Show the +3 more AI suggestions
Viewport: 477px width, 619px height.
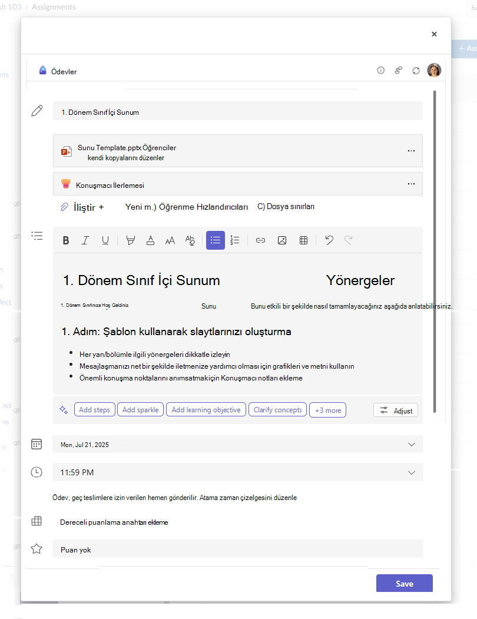click(328, 410)
